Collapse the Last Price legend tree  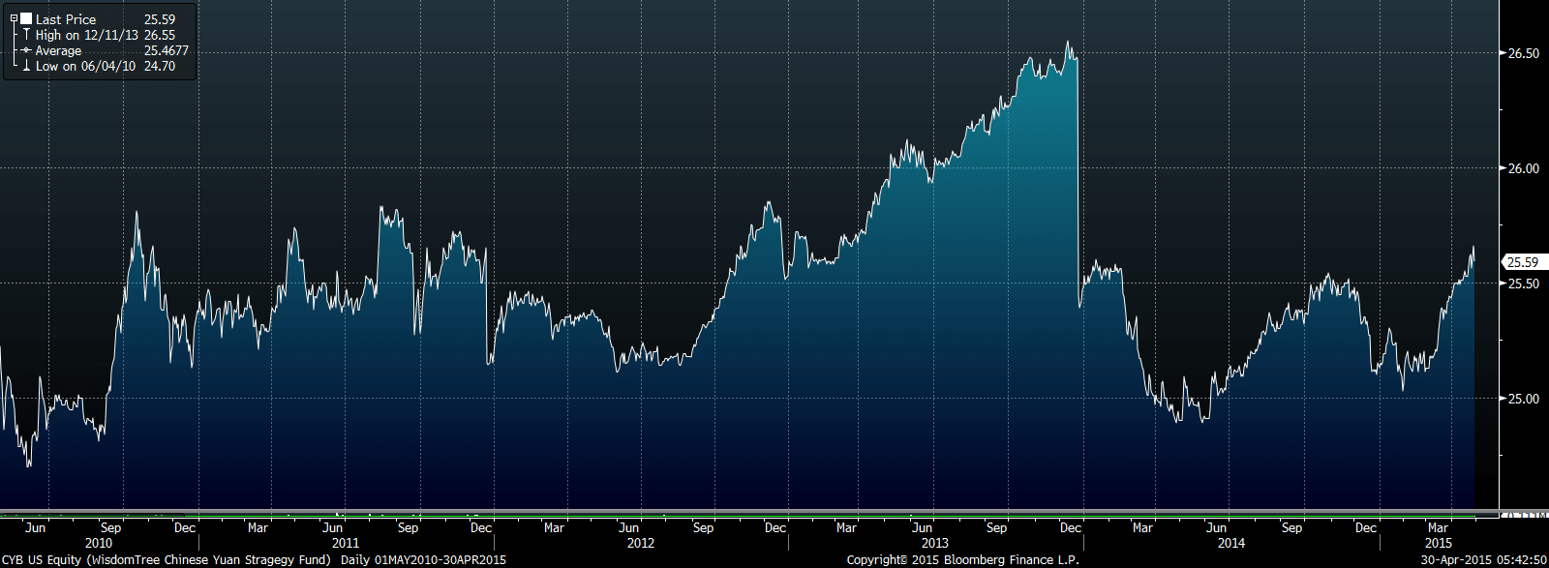click(14, 18)
